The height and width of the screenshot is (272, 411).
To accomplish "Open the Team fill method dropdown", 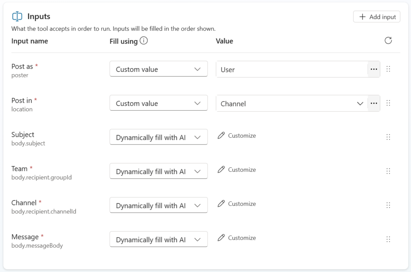I will pos(158,171).
